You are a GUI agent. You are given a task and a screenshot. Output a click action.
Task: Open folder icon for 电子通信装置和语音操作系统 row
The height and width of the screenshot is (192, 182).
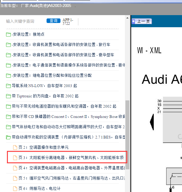[8, 65]
